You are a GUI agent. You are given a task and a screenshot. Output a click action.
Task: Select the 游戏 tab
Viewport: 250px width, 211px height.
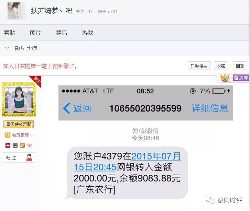(x=88, y=33)
